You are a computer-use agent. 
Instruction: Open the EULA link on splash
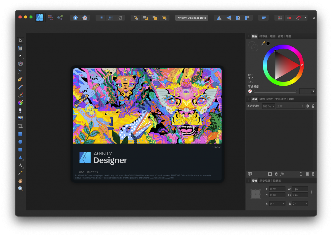click(81, 172)
